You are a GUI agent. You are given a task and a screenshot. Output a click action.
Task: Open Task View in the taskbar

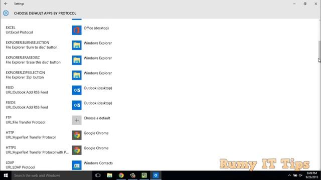[x=98, y=175]
